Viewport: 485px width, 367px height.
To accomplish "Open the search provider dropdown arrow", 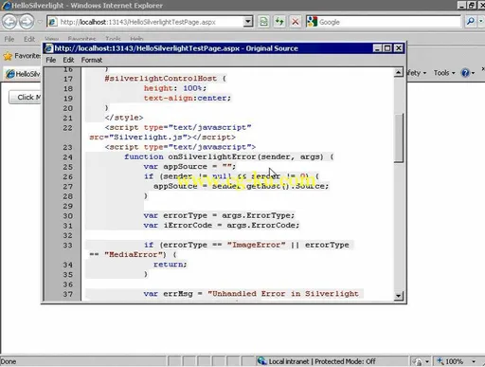I will [x=481, y=22].
